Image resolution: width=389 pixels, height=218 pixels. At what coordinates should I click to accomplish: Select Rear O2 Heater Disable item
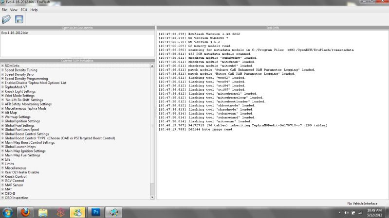[x=22, y=172]
